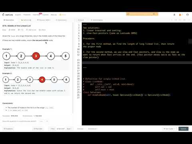Click the editor fullscreen icon
Image resolution: width=192 pixels, height=144 pixels.
pos(189,20)
